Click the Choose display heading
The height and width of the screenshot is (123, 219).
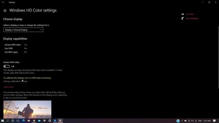tap(13, 19)
